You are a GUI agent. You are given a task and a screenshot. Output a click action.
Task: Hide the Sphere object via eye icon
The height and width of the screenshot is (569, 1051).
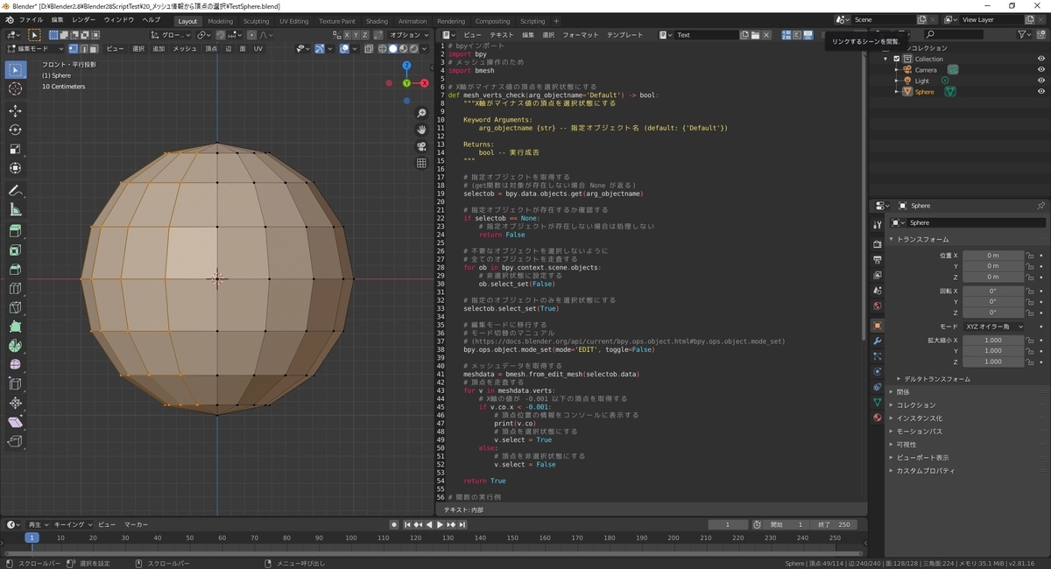click(1041, 92)
